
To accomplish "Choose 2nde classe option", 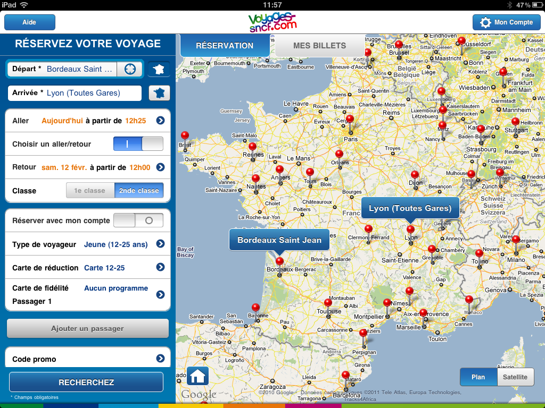I will [139, 191].
